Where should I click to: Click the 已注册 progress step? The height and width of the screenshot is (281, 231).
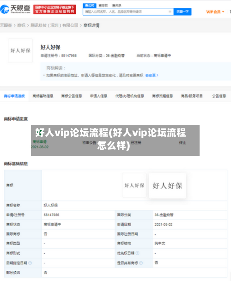(x=136, y=143)
